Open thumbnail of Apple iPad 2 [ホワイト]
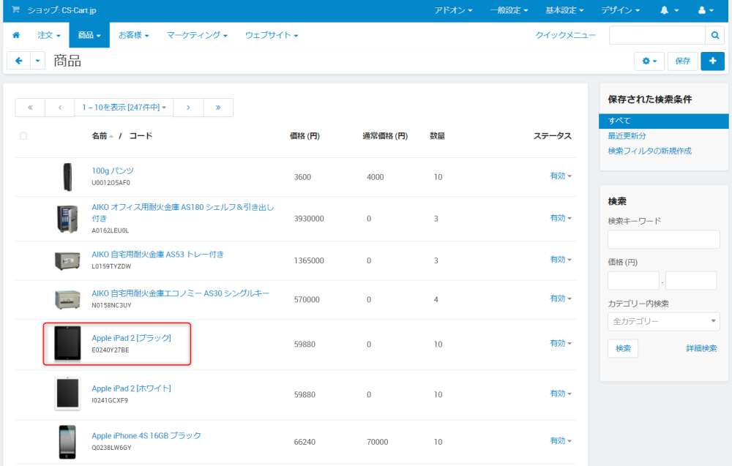 coord(67,394)
